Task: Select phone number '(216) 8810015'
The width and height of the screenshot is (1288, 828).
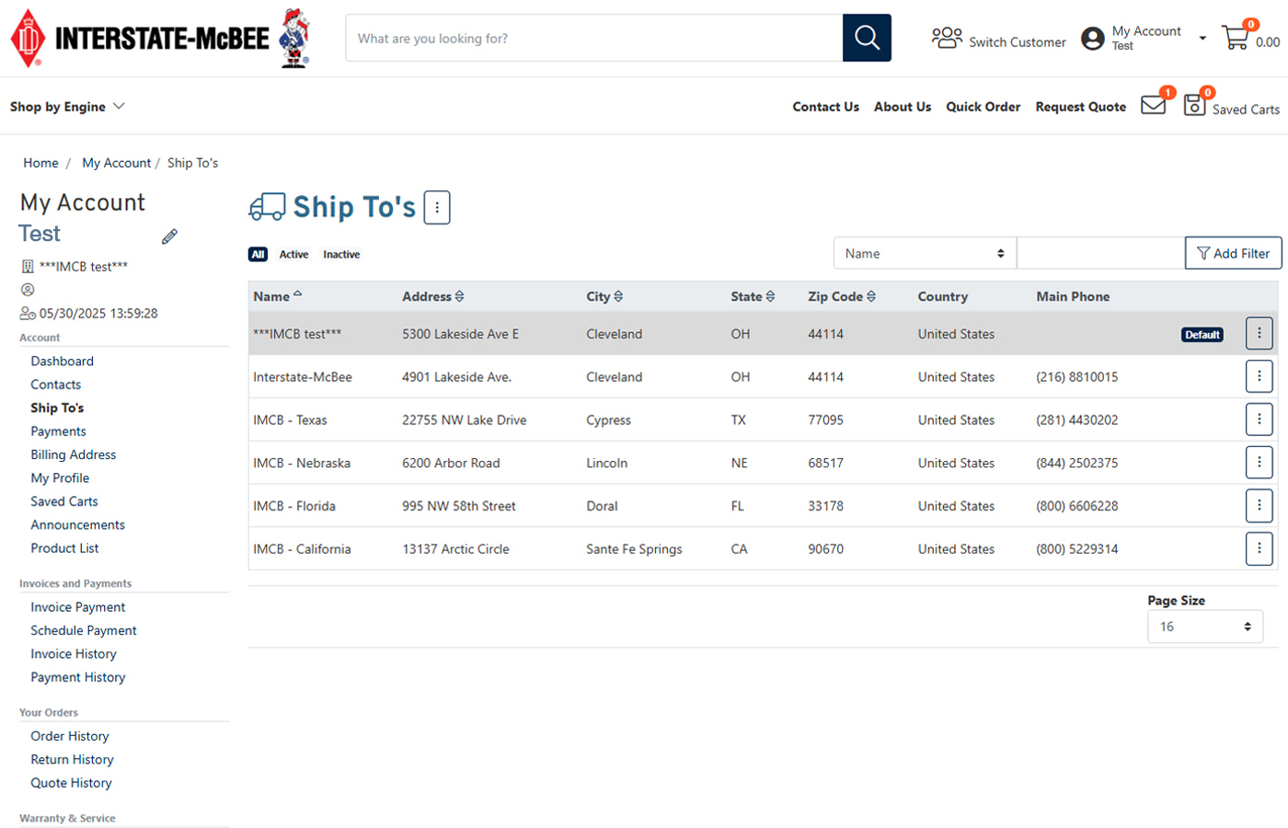Action: coord(1076,377)
